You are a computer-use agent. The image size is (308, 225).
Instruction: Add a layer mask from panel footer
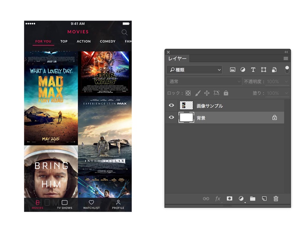[229, 198]
